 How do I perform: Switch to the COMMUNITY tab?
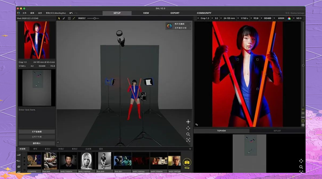pyautogui.click(x=204, y=13)
